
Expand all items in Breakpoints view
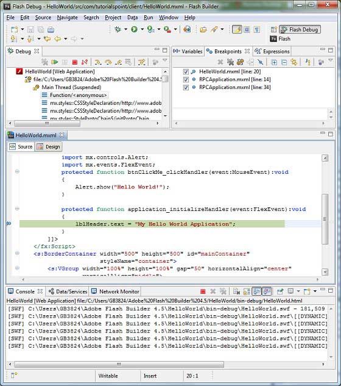point(273,62)
